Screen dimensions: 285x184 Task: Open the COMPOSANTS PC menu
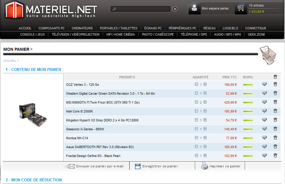coord(52,28)
